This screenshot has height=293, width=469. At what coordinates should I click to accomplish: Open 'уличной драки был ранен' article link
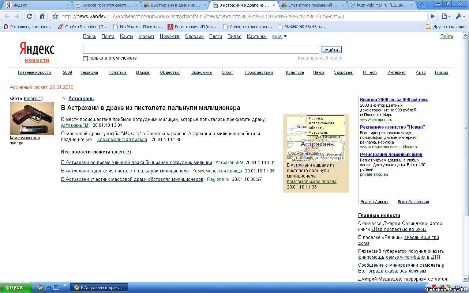tap(136, 162)
